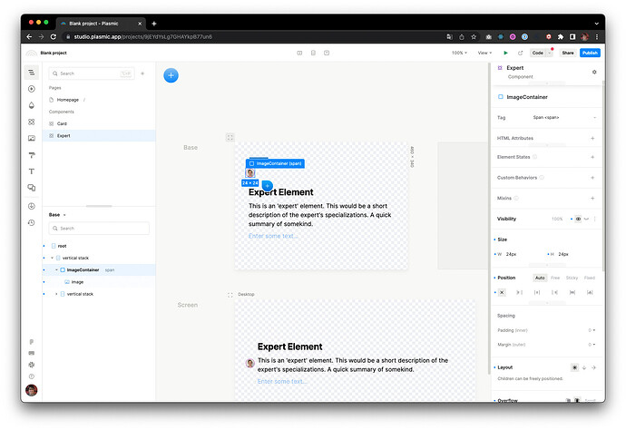This screenshot has height=430, width=626.
Task: Click the green Play preview icon
Action: pos(506,53)
